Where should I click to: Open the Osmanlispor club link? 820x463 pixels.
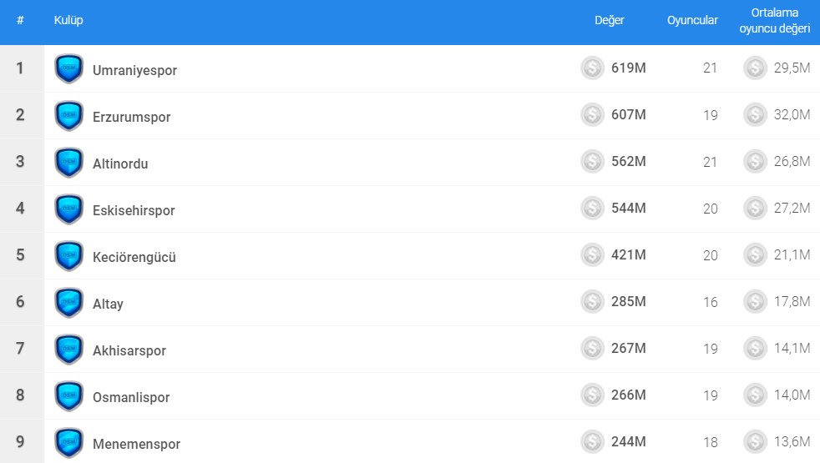pos(131,397)
